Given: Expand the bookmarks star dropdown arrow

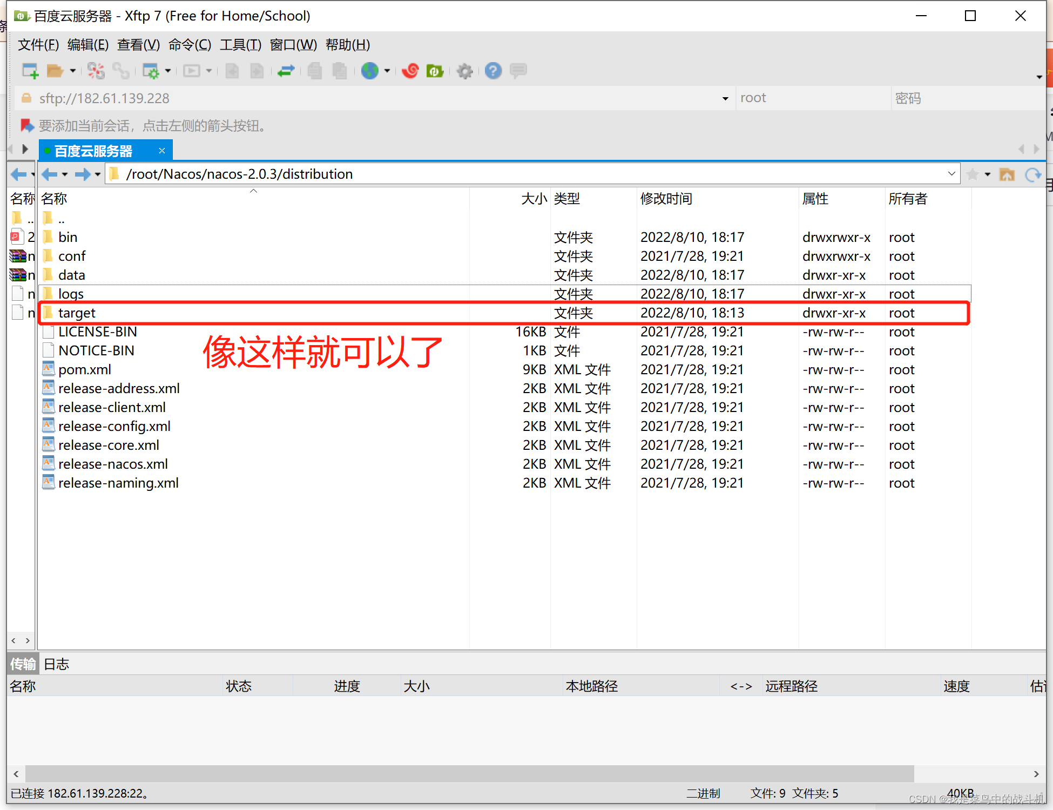Looking at the screenshot, I should coord(988,174).
